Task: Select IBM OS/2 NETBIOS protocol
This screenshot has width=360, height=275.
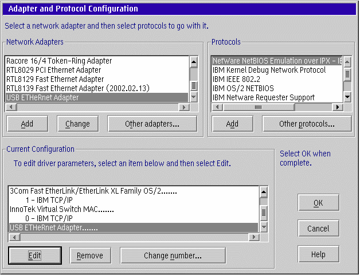Action: coord(277,88)
